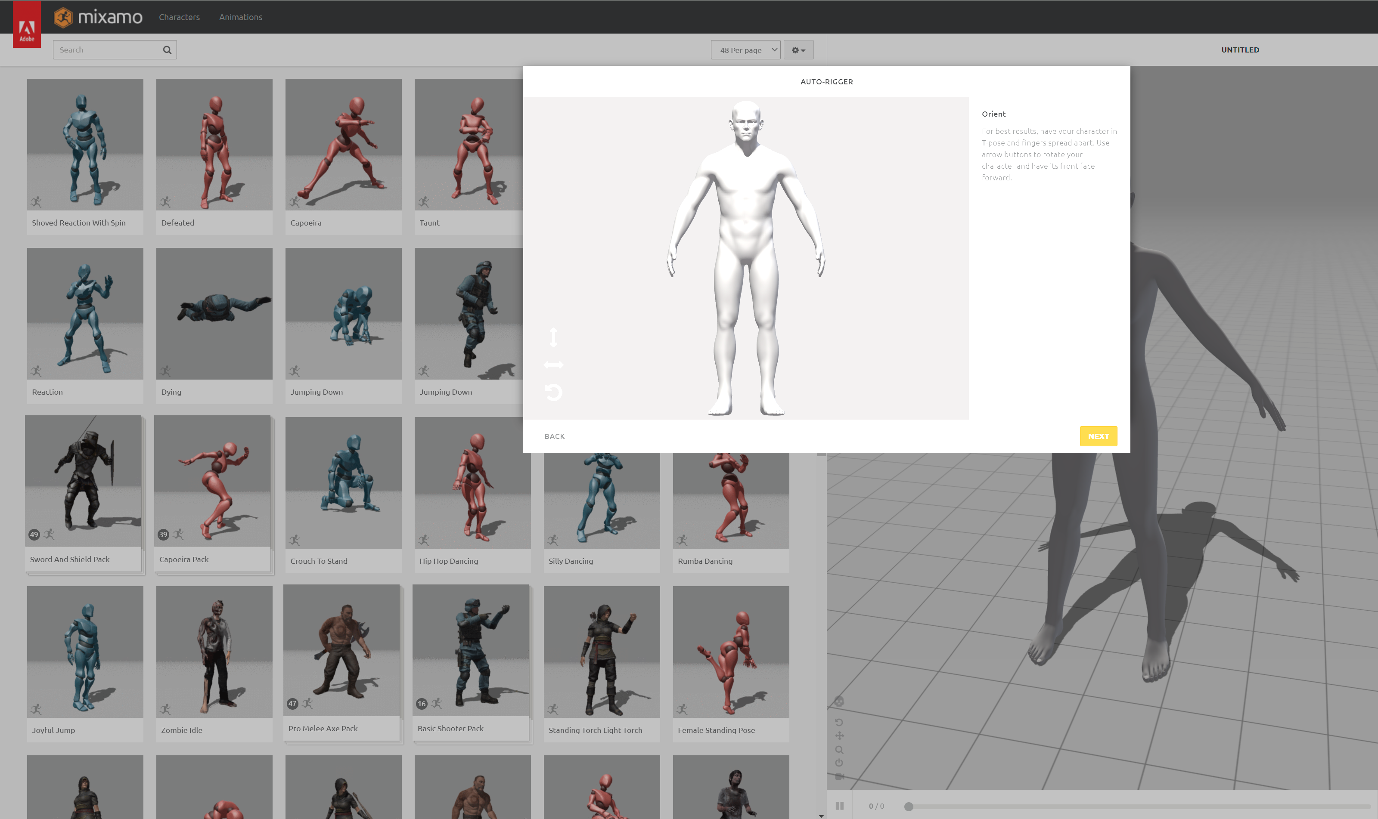1378x819 pixels.
Task: Click running-man icon on Crouch To Stand card
Action: (x=295, y=540)
